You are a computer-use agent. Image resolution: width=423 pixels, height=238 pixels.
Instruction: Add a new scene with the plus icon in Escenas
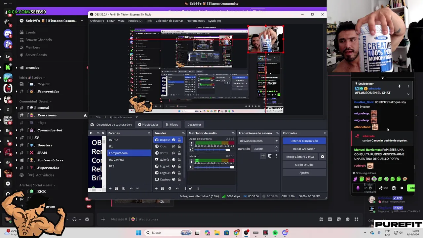pyautogui.click(x=110, y=188)
